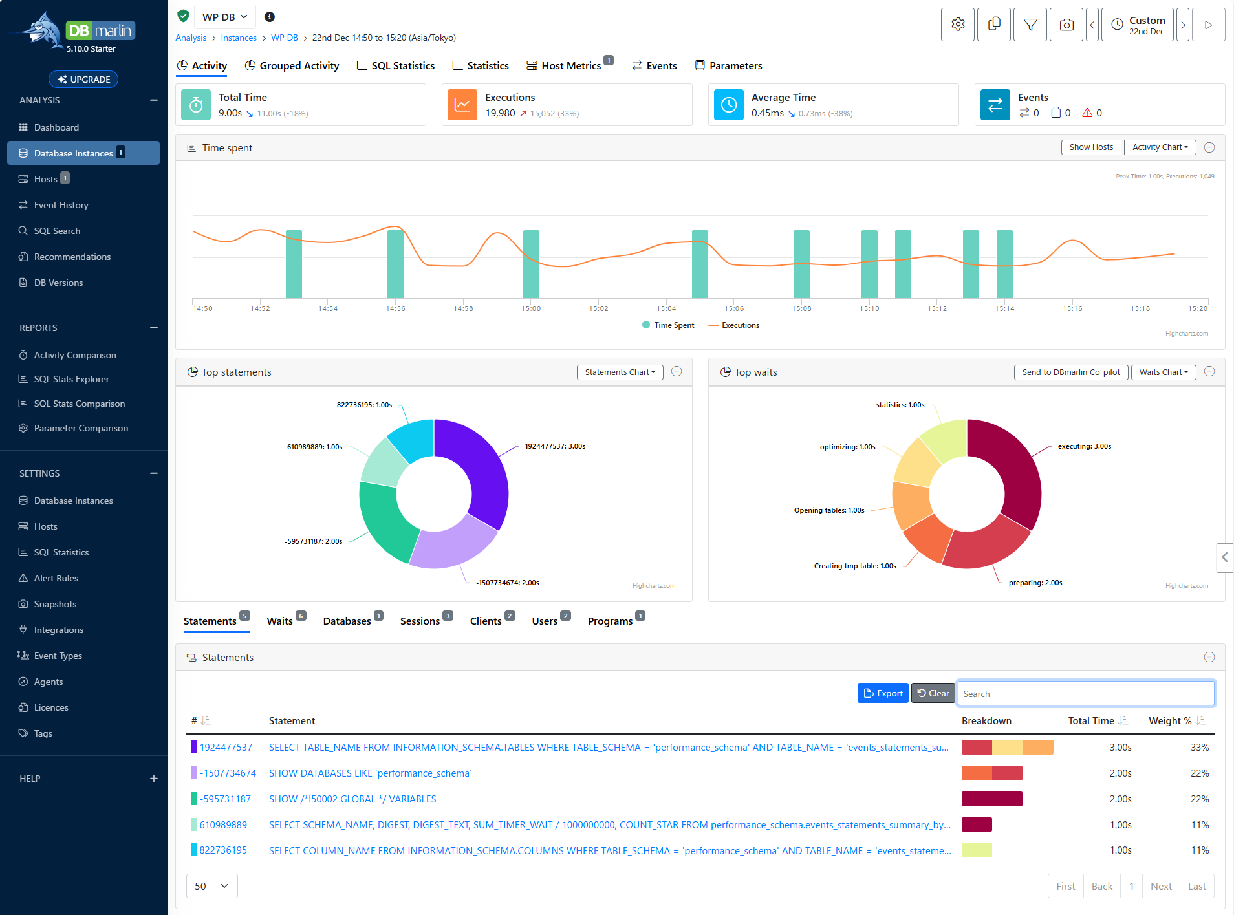Click the play arrow button
The height and width of the screenshot is (915, 1234).
tap(1208, 25)
